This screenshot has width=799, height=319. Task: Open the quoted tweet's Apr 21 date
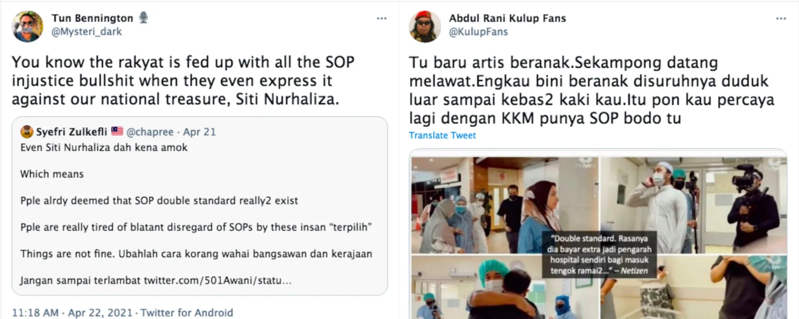(200, 132)
